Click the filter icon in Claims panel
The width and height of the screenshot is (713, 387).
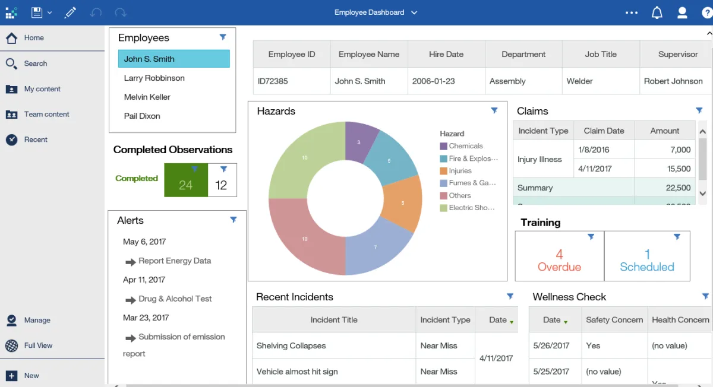pyautogui.click(x=699, y=110)
